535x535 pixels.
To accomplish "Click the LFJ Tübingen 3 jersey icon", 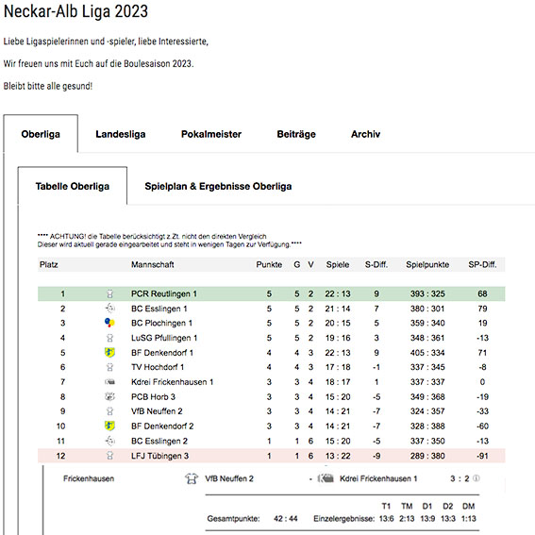I will pyautogui.click(x=109, y=456).
